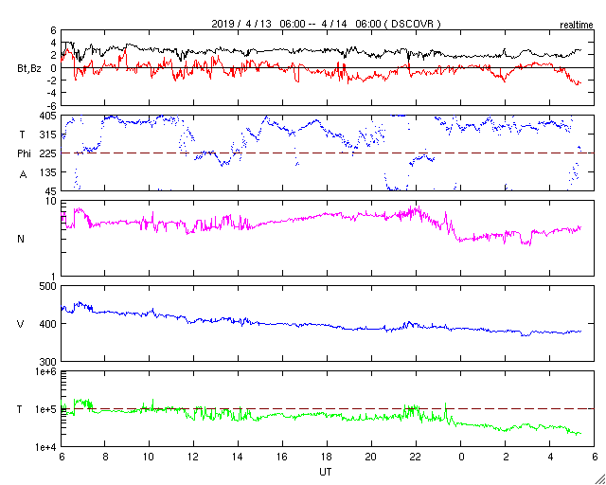Click the plot title date range text
Screen dimensions: 606x485
pos(326,24)
